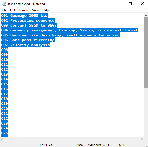Image resolution: width=148 pixels, height=147 pixels.
Task: Open the View menu
Action: click(35, 10)
